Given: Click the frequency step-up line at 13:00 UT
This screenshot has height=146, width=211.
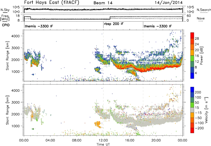Looking at the screenshot, I should [x=110, y=18].
